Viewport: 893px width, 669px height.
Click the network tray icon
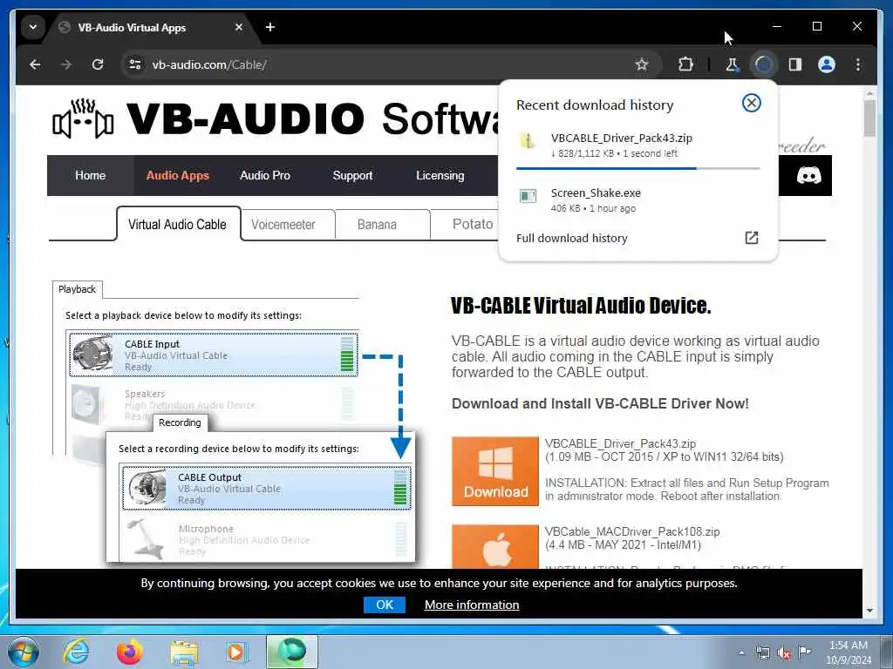(x=762, y=652)
